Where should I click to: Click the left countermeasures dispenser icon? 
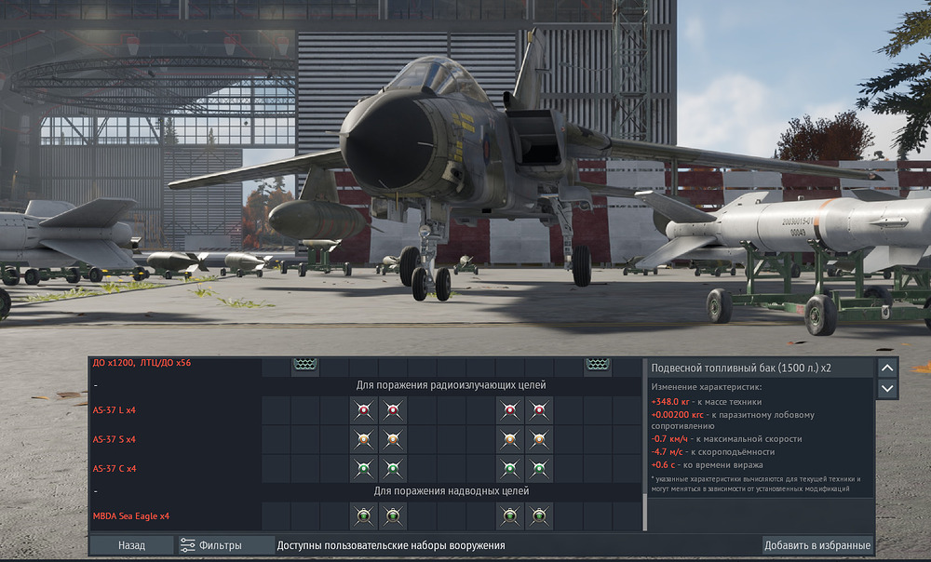(x=305, y=365)
